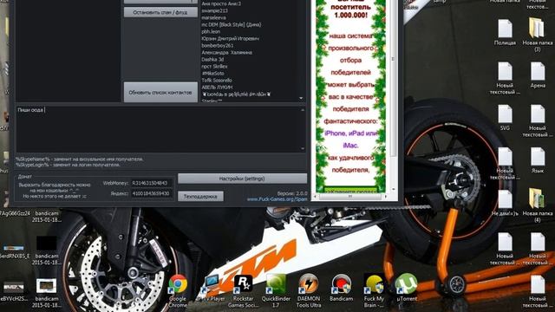
Task: Select contact 'Tofik Sosorello'
Action: click(217, 81)
